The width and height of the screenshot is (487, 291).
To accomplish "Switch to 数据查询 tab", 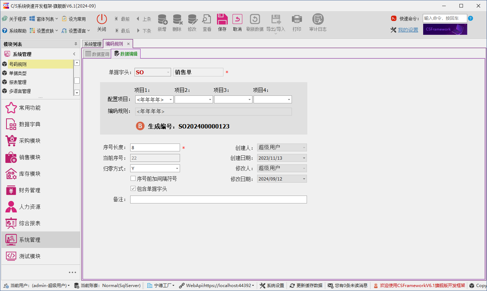I will click(97, 54).
